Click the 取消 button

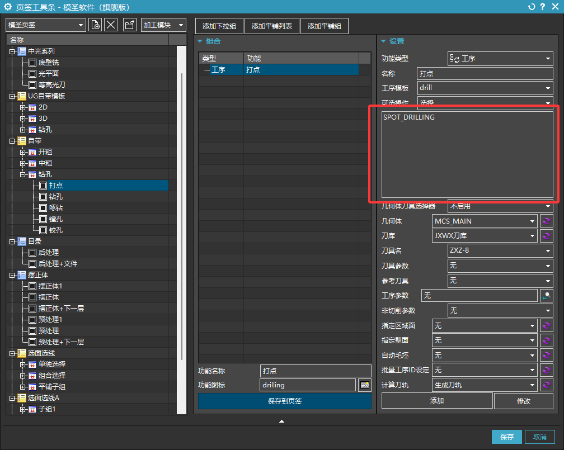point(539,437)
